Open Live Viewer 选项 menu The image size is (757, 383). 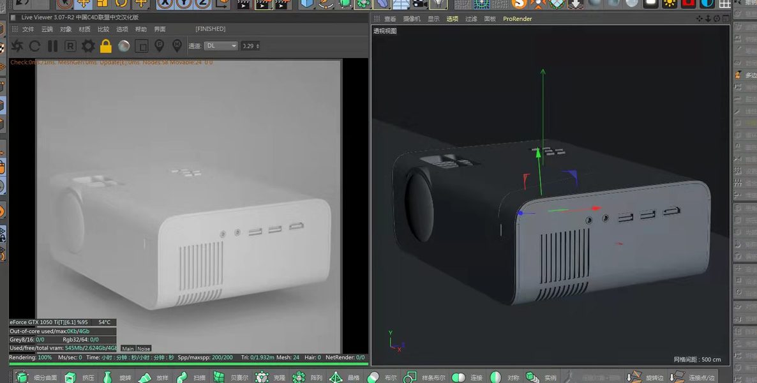(x=122, y=29)
